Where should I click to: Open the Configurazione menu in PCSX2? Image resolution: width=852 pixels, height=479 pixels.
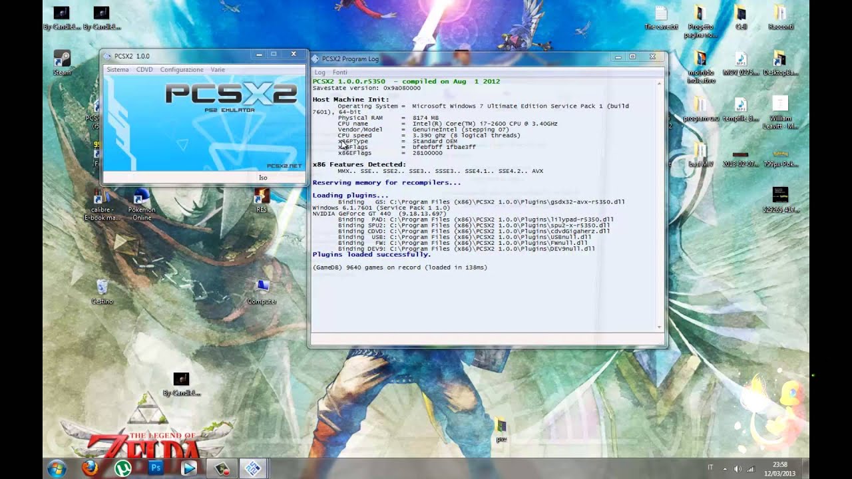(x=182, y=70)
